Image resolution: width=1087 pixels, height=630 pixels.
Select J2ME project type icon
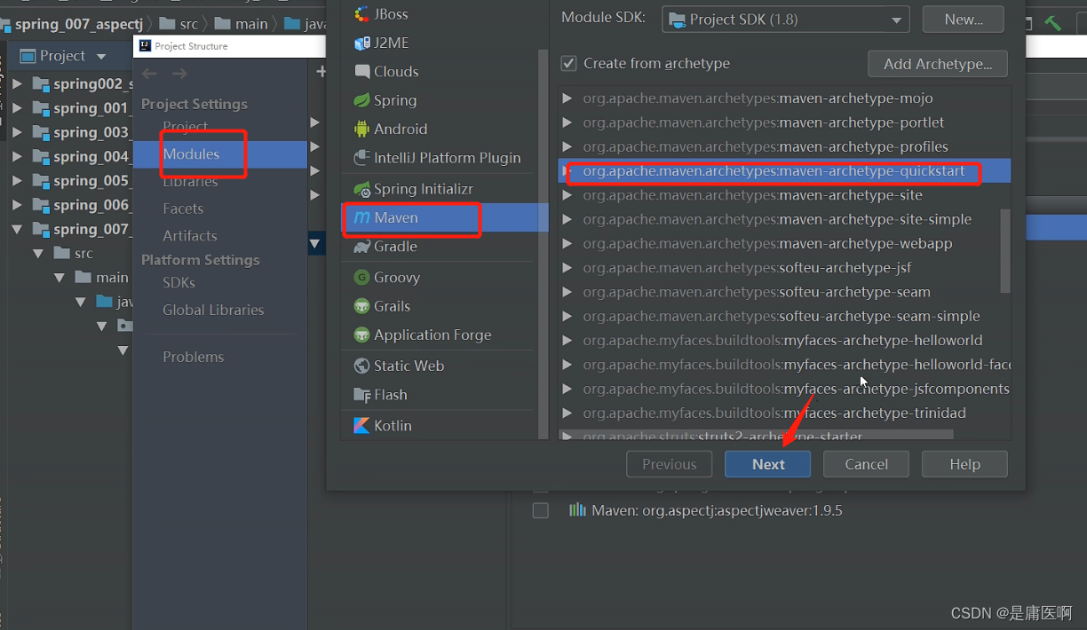361,43
